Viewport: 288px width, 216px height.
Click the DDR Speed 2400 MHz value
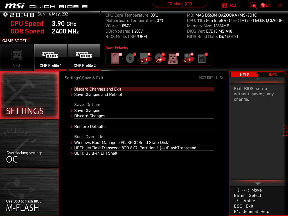[65, 31]
